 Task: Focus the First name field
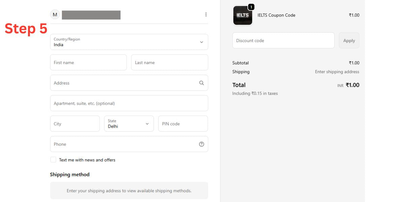pyautogui.click(x=89, y=62)
